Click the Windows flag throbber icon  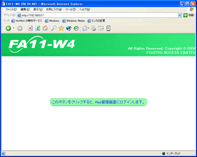(x=191, y=9)
